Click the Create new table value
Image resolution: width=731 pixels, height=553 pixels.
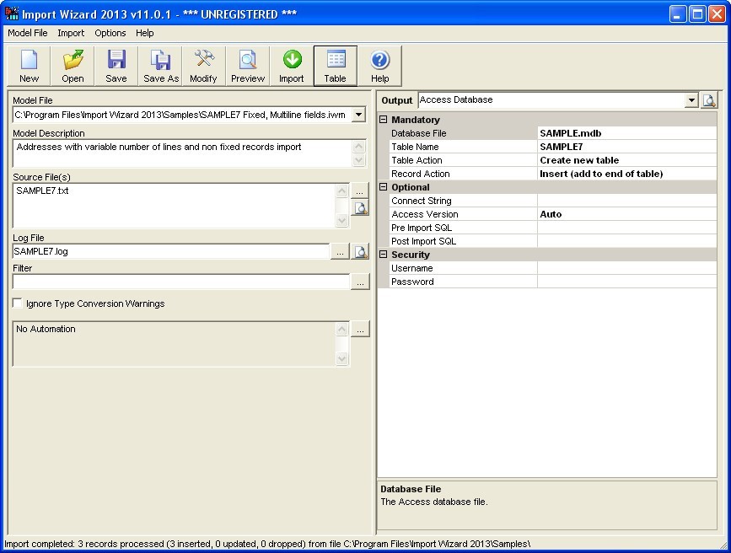pyautogui.click(x=627, y=160)
